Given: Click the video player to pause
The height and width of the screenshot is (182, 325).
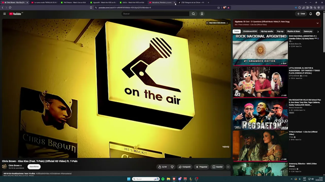Looking at the screenshot, I should [117, 88].
